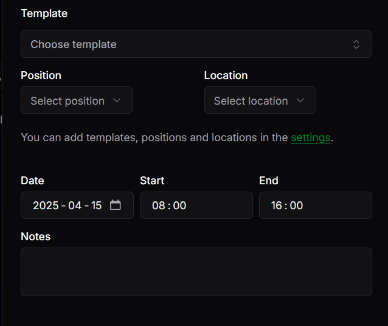Click the Start label above 08:00 field

(x=152, y=181)
